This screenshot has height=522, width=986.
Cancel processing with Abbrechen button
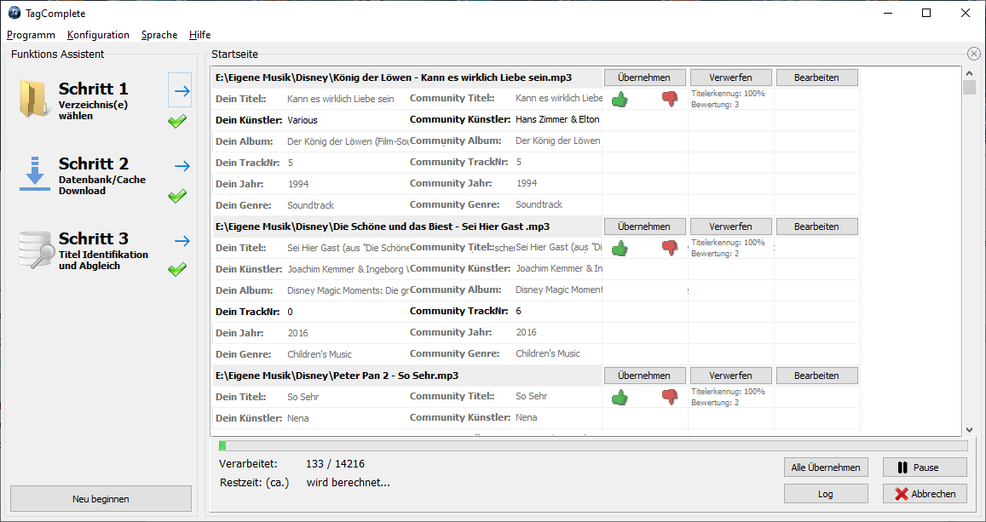[925, 494]
